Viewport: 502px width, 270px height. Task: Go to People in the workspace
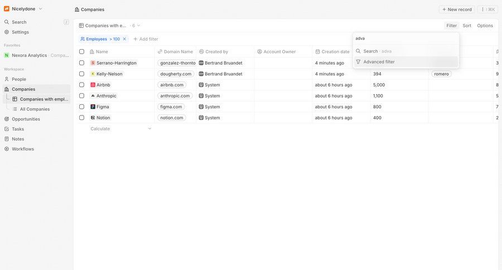(35, 79)
